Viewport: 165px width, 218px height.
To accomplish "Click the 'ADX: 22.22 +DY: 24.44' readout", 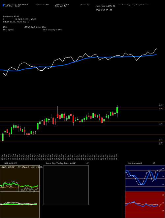I will coord(15,167).
